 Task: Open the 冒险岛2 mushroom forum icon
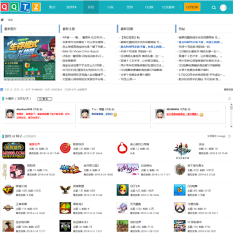point(65,208)
